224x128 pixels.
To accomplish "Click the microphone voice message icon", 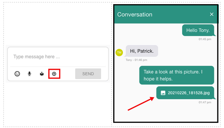I will coord(29,74).
